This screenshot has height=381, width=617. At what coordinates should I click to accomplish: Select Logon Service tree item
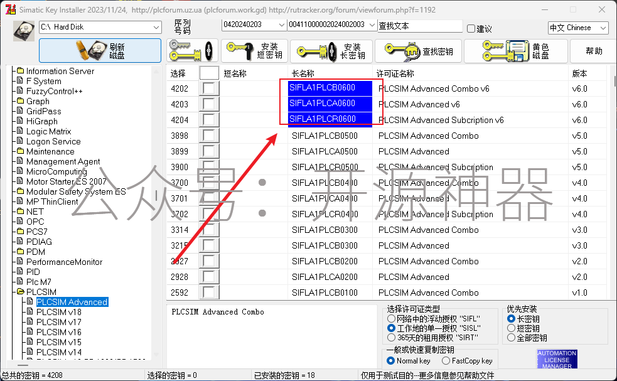pyautogui.click(x=53, y=141)
